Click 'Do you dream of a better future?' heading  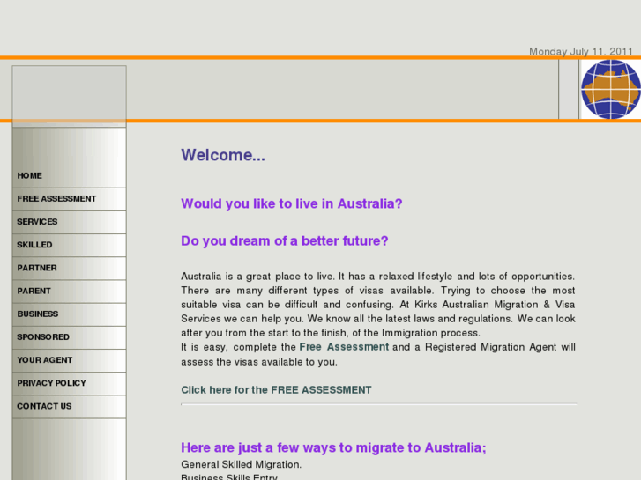tap(285, 241)
